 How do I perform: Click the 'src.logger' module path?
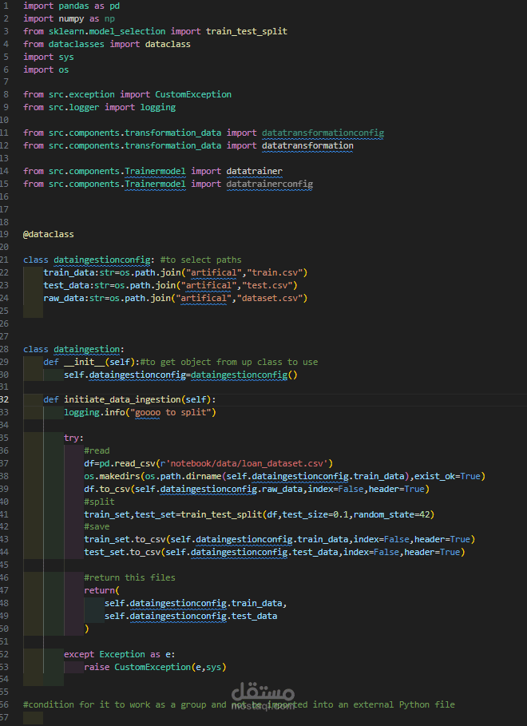[73, 107]
